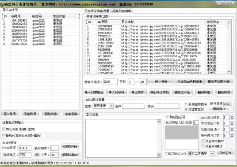Click the 导出所有 button
Image resolution: width=237 pixels, height=167 pixels.
(x=138, y=92)
